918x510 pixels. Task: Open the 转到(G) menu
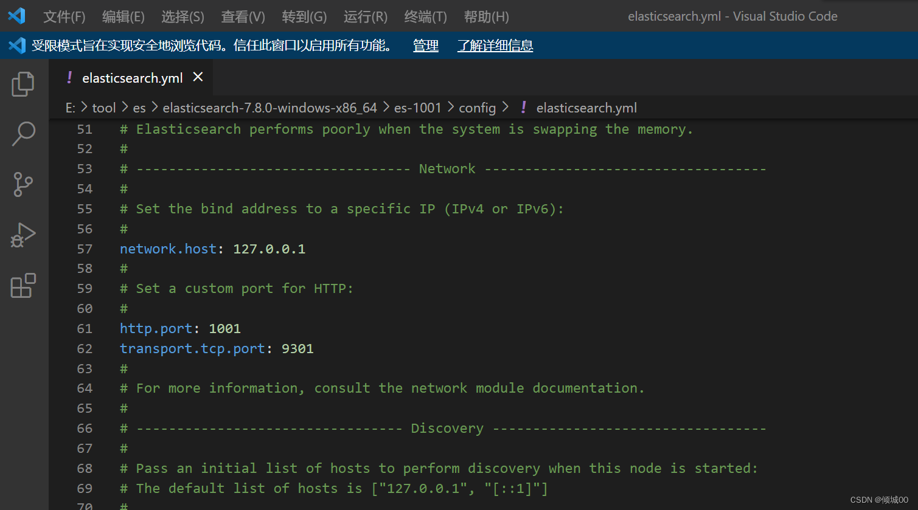304,16
